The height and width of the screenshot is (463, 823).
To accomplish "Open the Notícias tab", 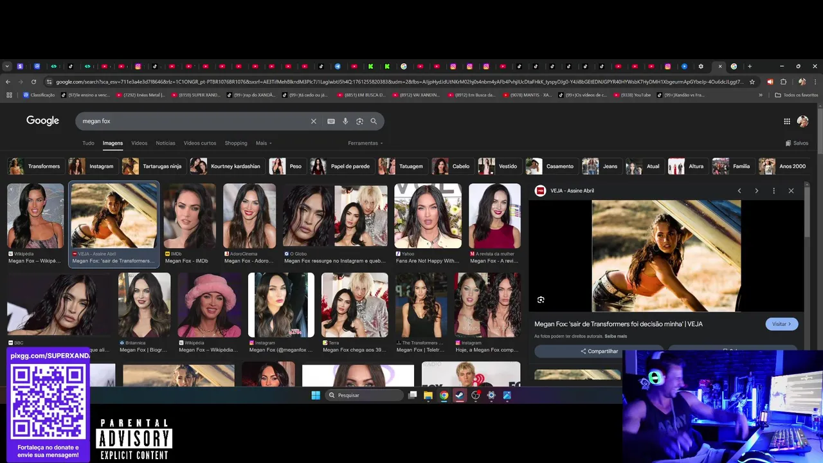I will pos(165,143).
